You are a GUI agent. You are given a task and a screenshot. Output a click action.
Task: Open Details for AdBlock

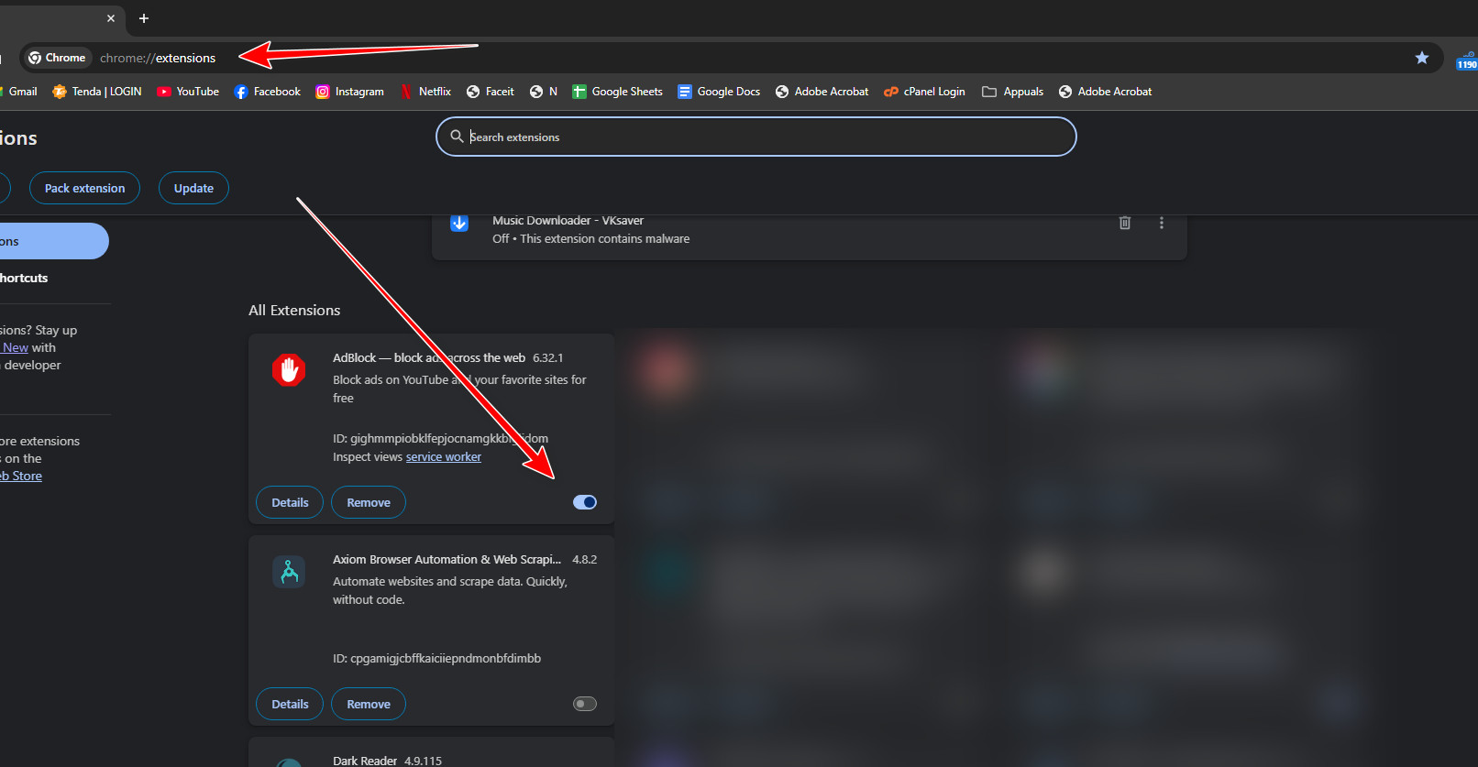(x=290, y=502)
